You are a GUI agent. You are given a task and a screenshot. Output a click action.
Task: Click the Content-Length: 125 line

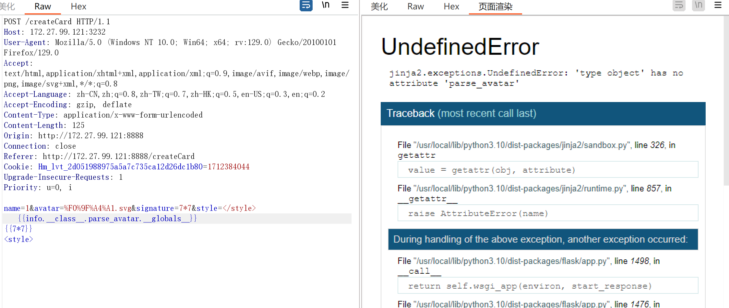pos(44,125)
